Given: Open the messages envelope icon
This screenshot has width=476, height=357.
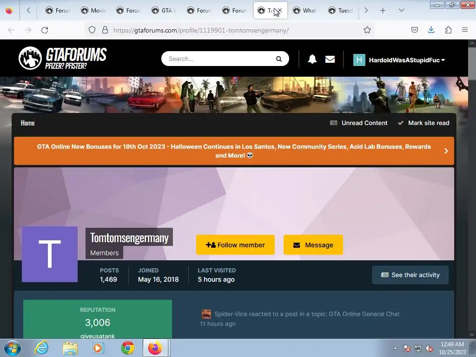Looking at the screenshot, I should (x=330, y=59).
